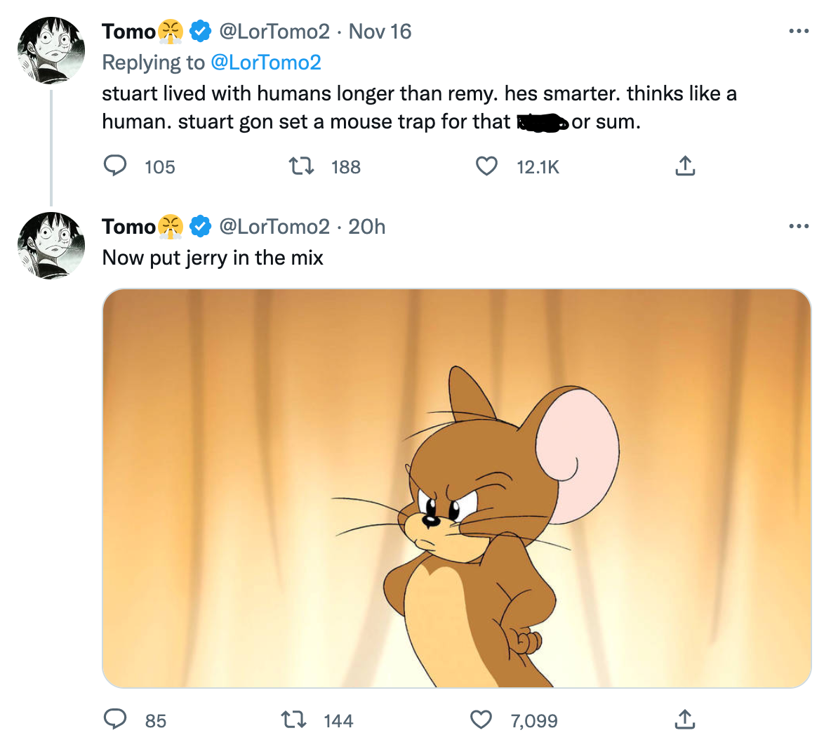Click the verified badge next to Tomo's name
831x747 pixels.
(200, 31)
